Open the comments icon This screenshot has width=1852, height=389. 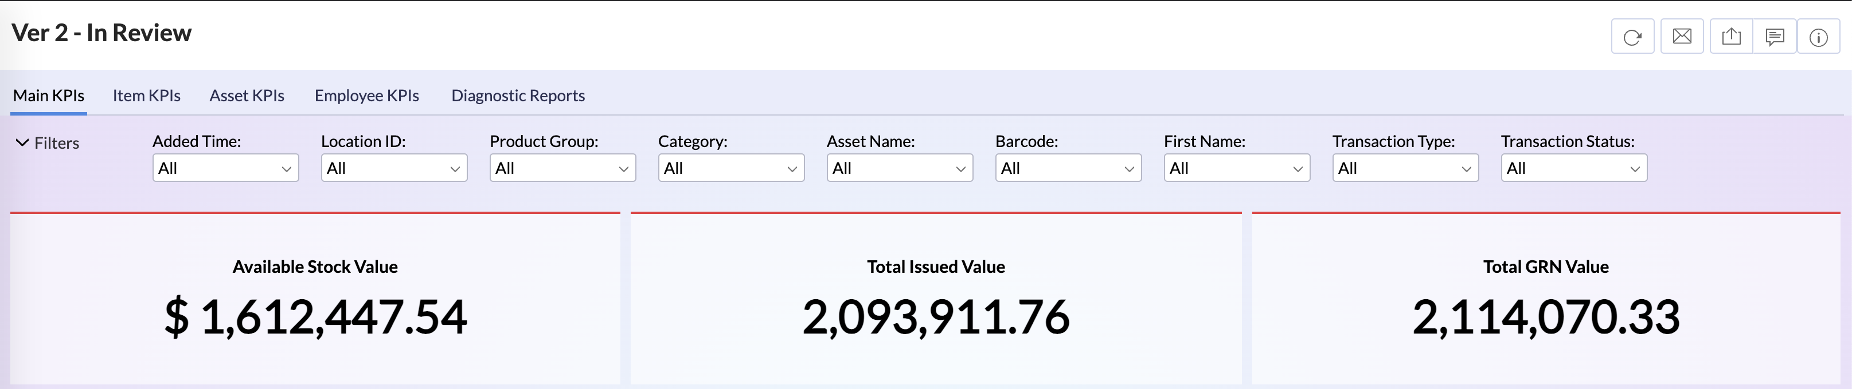pyautogui.click(x=1775, y=37)
